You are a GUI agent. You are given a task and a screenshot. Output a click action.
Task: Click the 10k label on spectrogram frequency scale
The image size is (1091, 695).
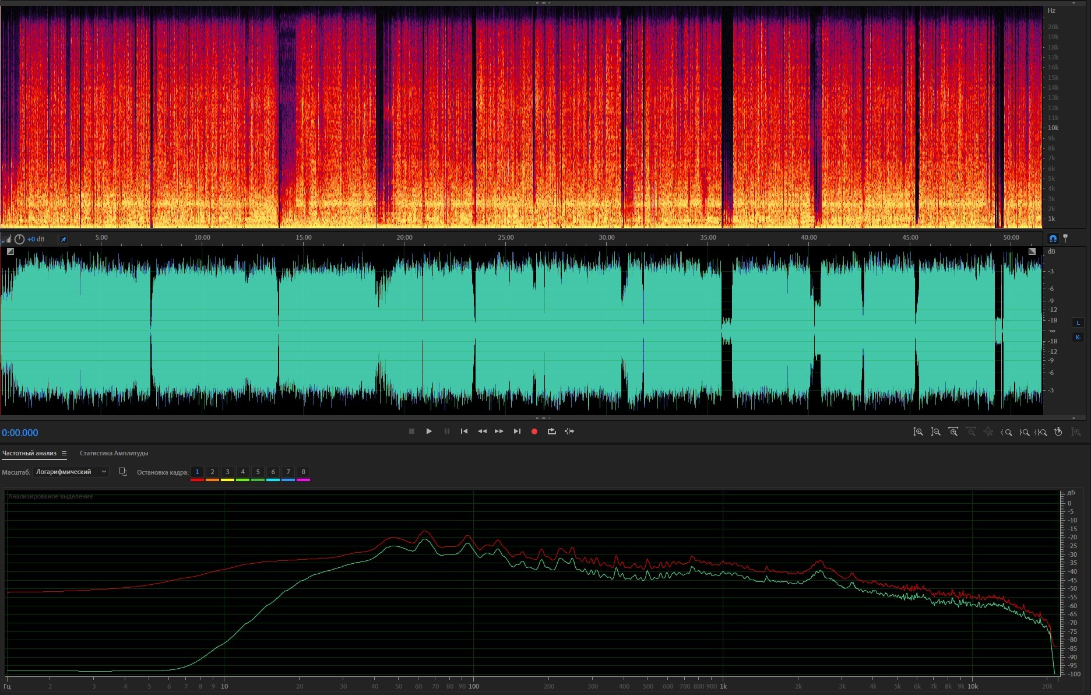(1053, 128)
